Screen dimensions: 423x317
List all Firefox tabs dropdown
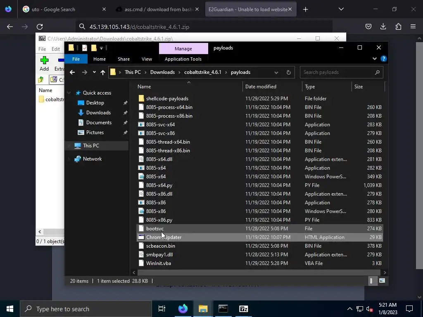tap(341, 9)
